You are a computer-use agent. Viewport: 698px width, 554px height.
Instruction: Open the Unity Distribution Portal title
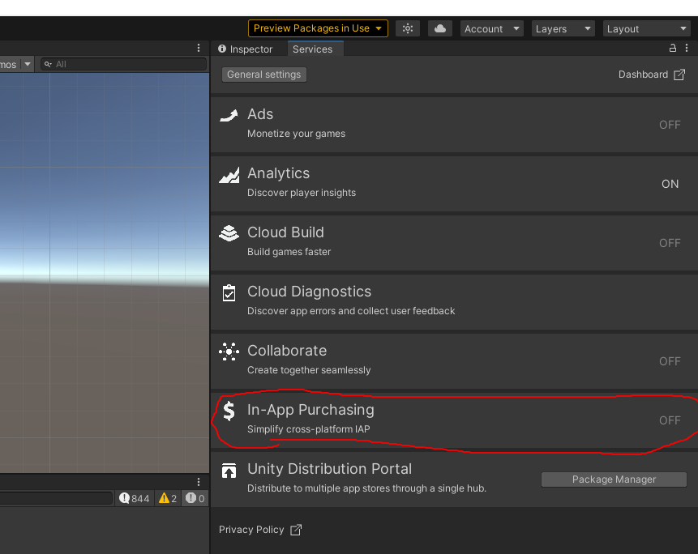329,469
